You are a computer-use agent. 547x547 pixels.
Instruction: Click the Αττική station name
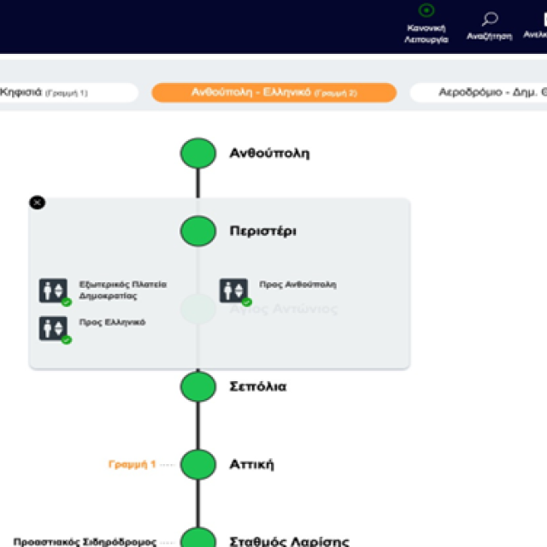click(x=251, y=465)
